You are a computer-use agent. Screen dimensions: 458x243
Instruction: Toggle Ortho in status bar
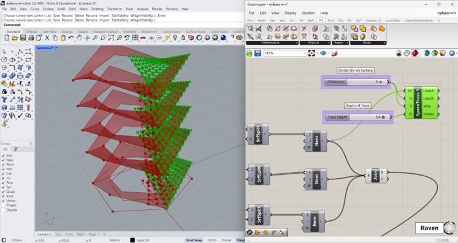(x=212, y=240)
